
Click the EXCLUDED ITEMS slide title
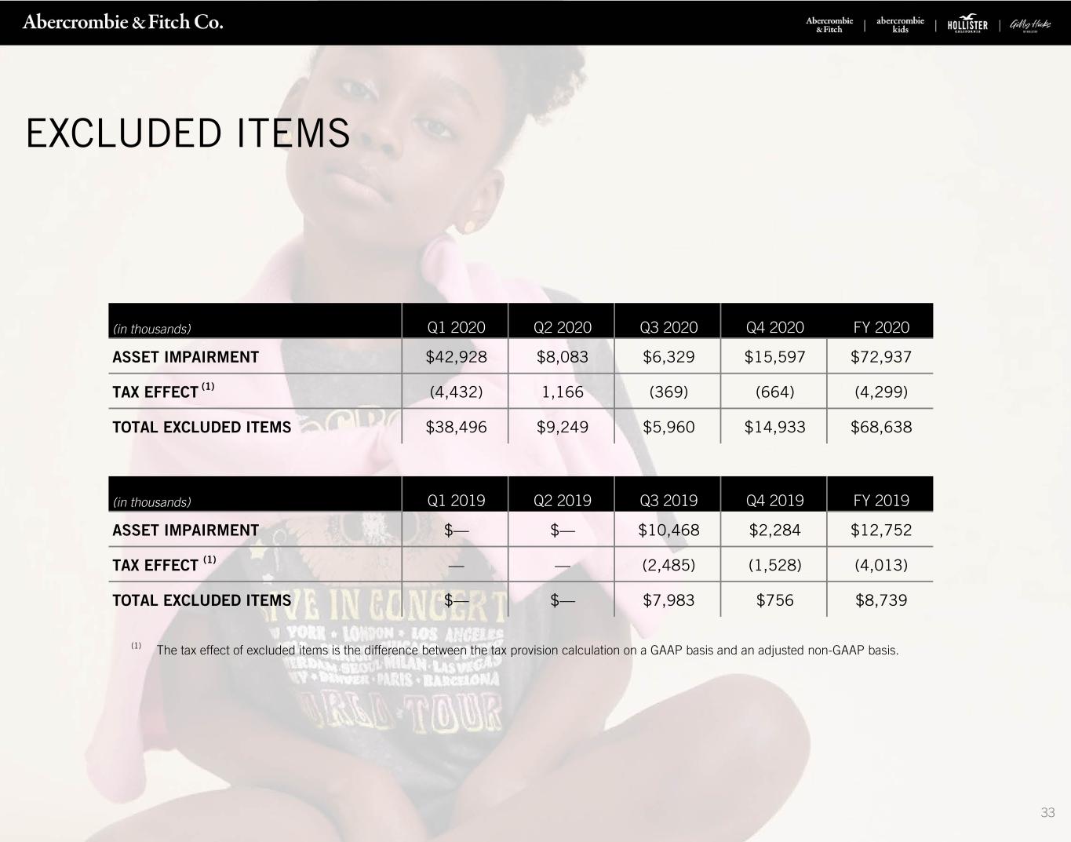188,133
